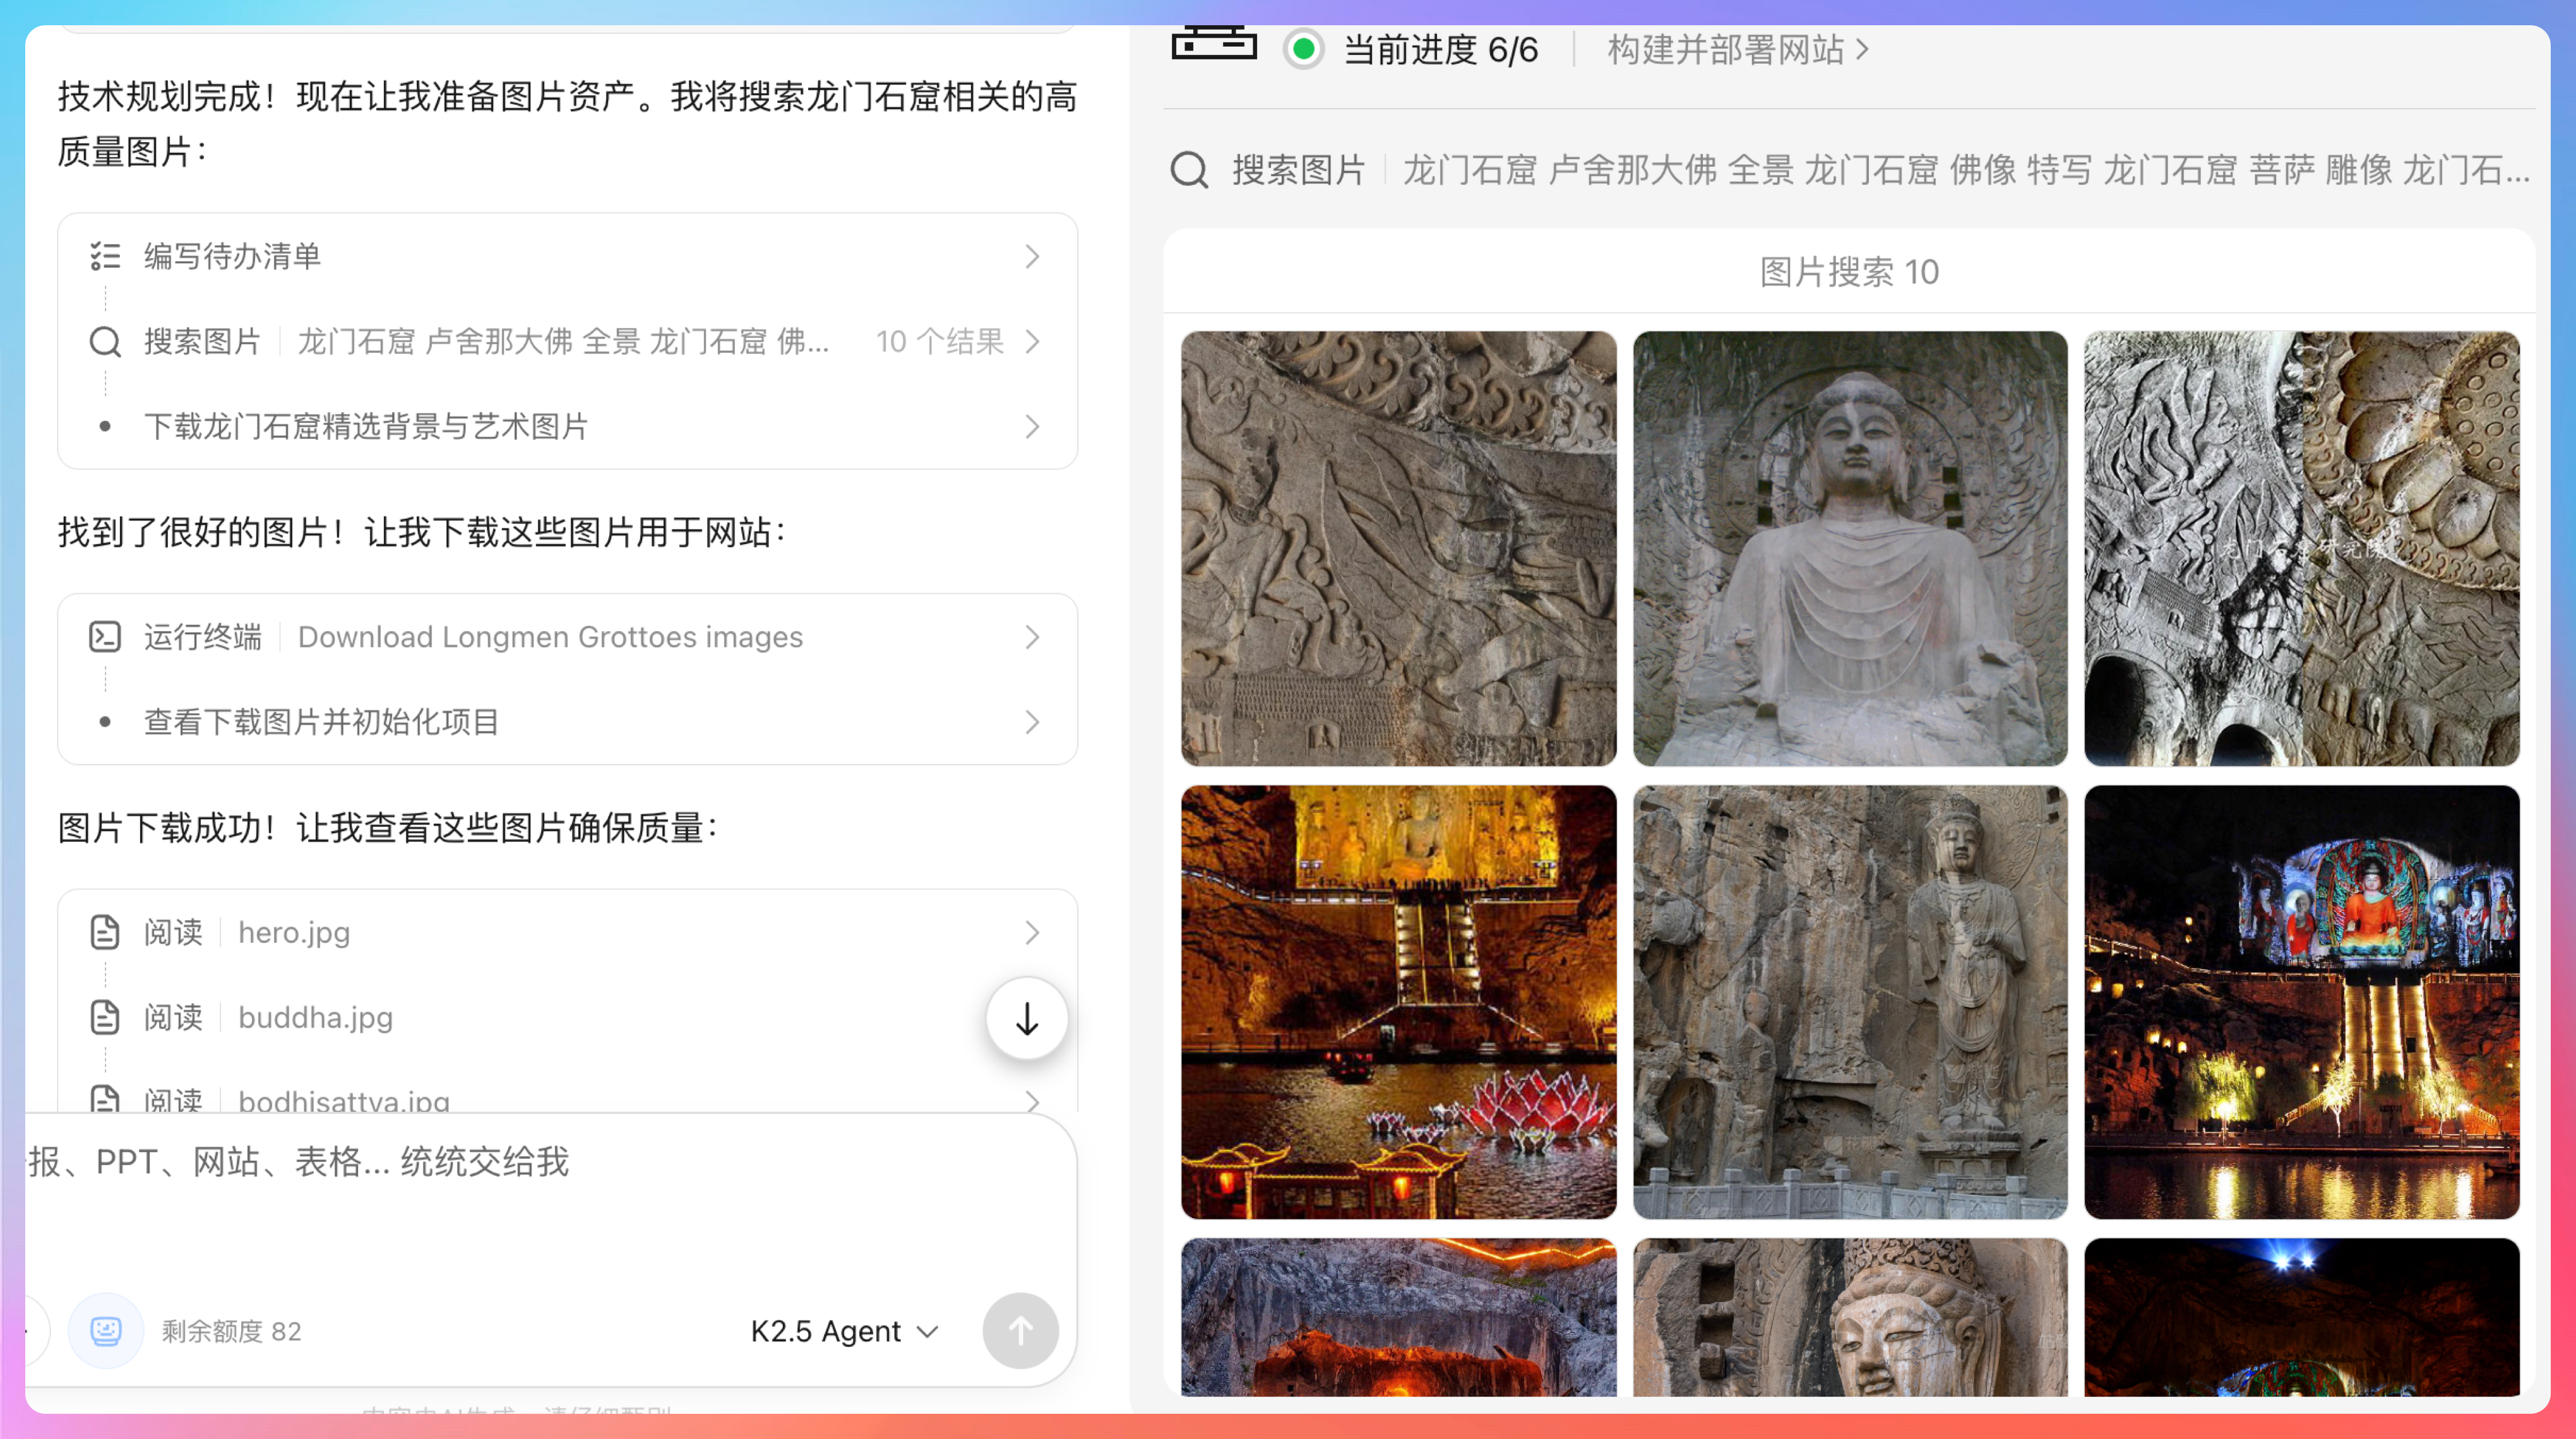Click the todo checklist icon

coord(105,256)
